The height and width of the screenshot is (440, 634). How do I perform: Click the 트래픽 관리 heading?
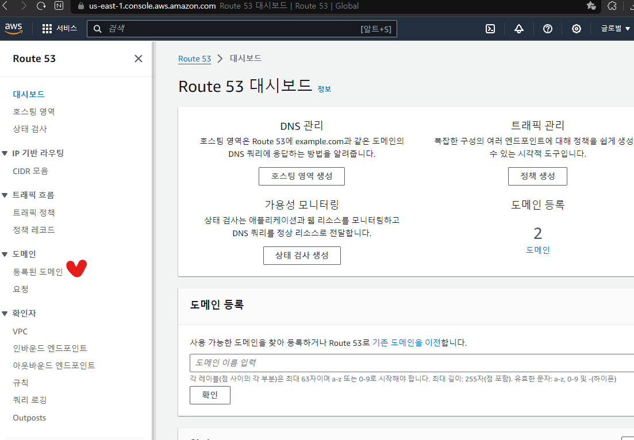point(537,125)
